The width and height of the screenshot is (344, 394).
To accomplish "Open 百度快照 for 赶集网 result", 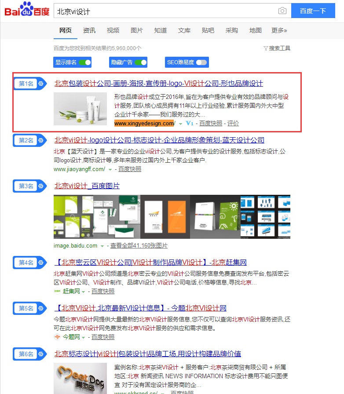I will (x=103, y=291).
